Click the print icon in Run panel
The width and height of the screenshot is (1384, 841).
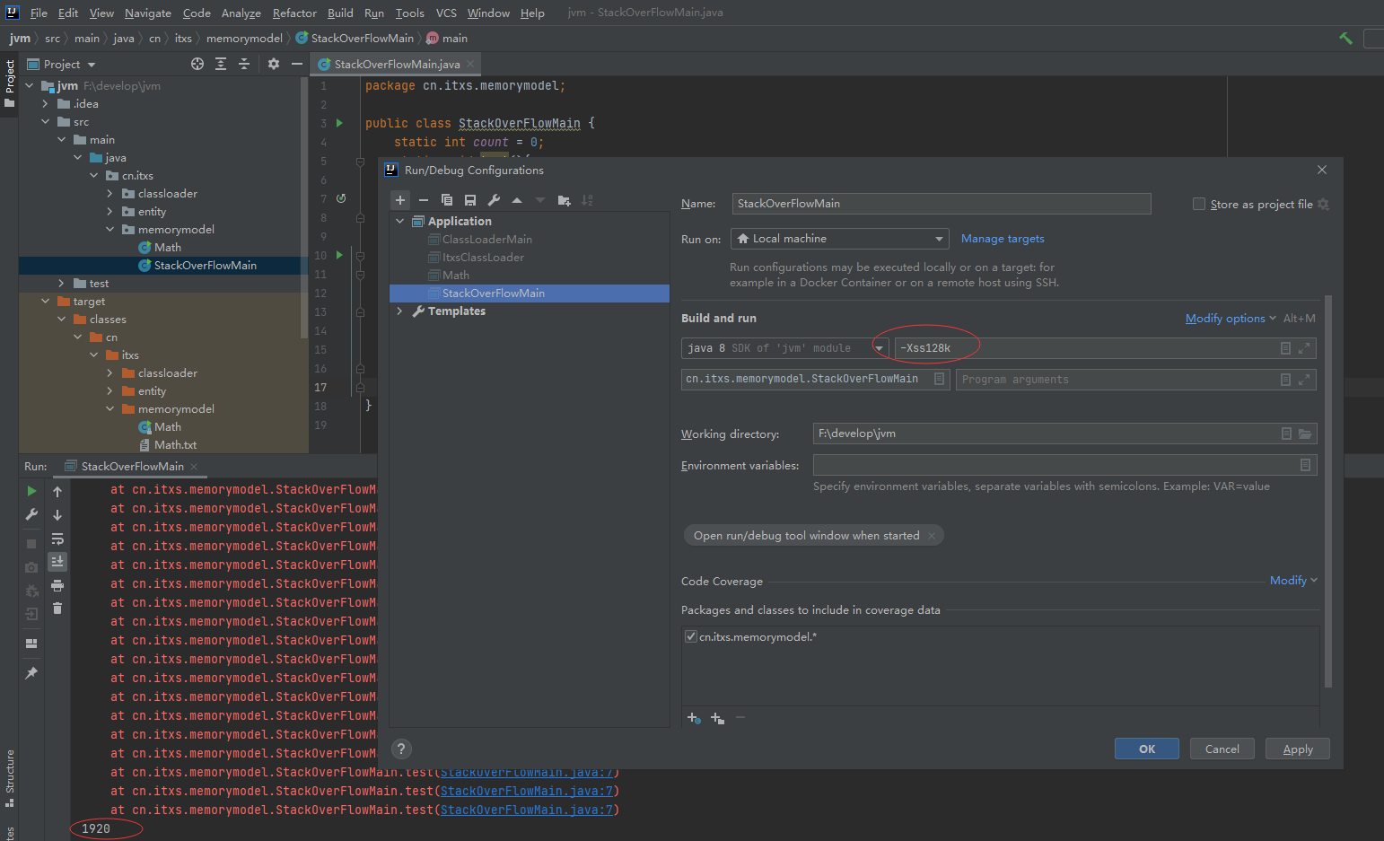click(57, 585)
